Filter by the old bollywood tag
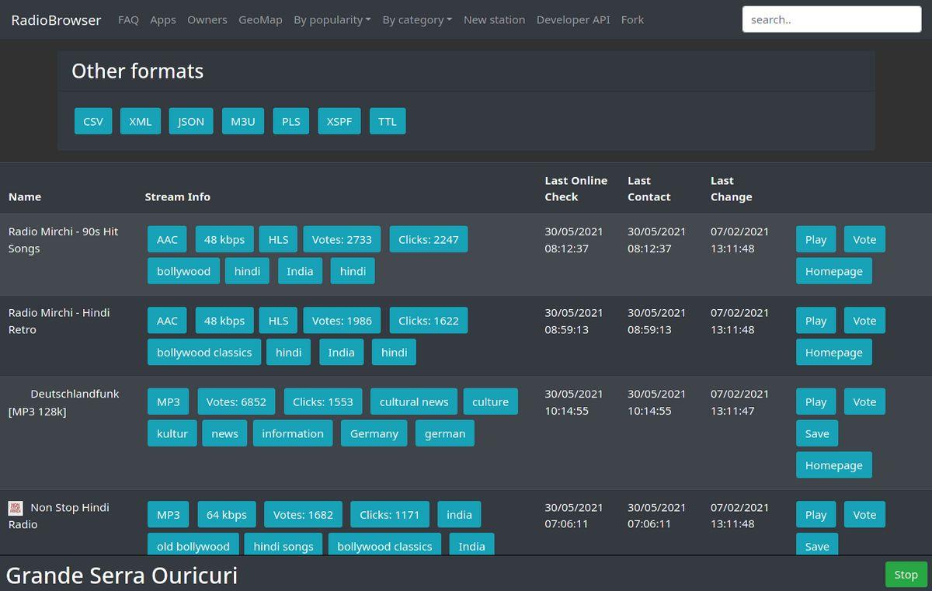This screenshot has height=591, width=932. coord(193,545)
